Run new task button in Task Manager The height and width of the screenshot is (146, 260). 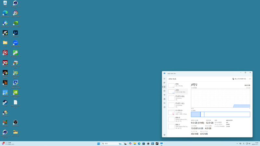pos(239,79)
